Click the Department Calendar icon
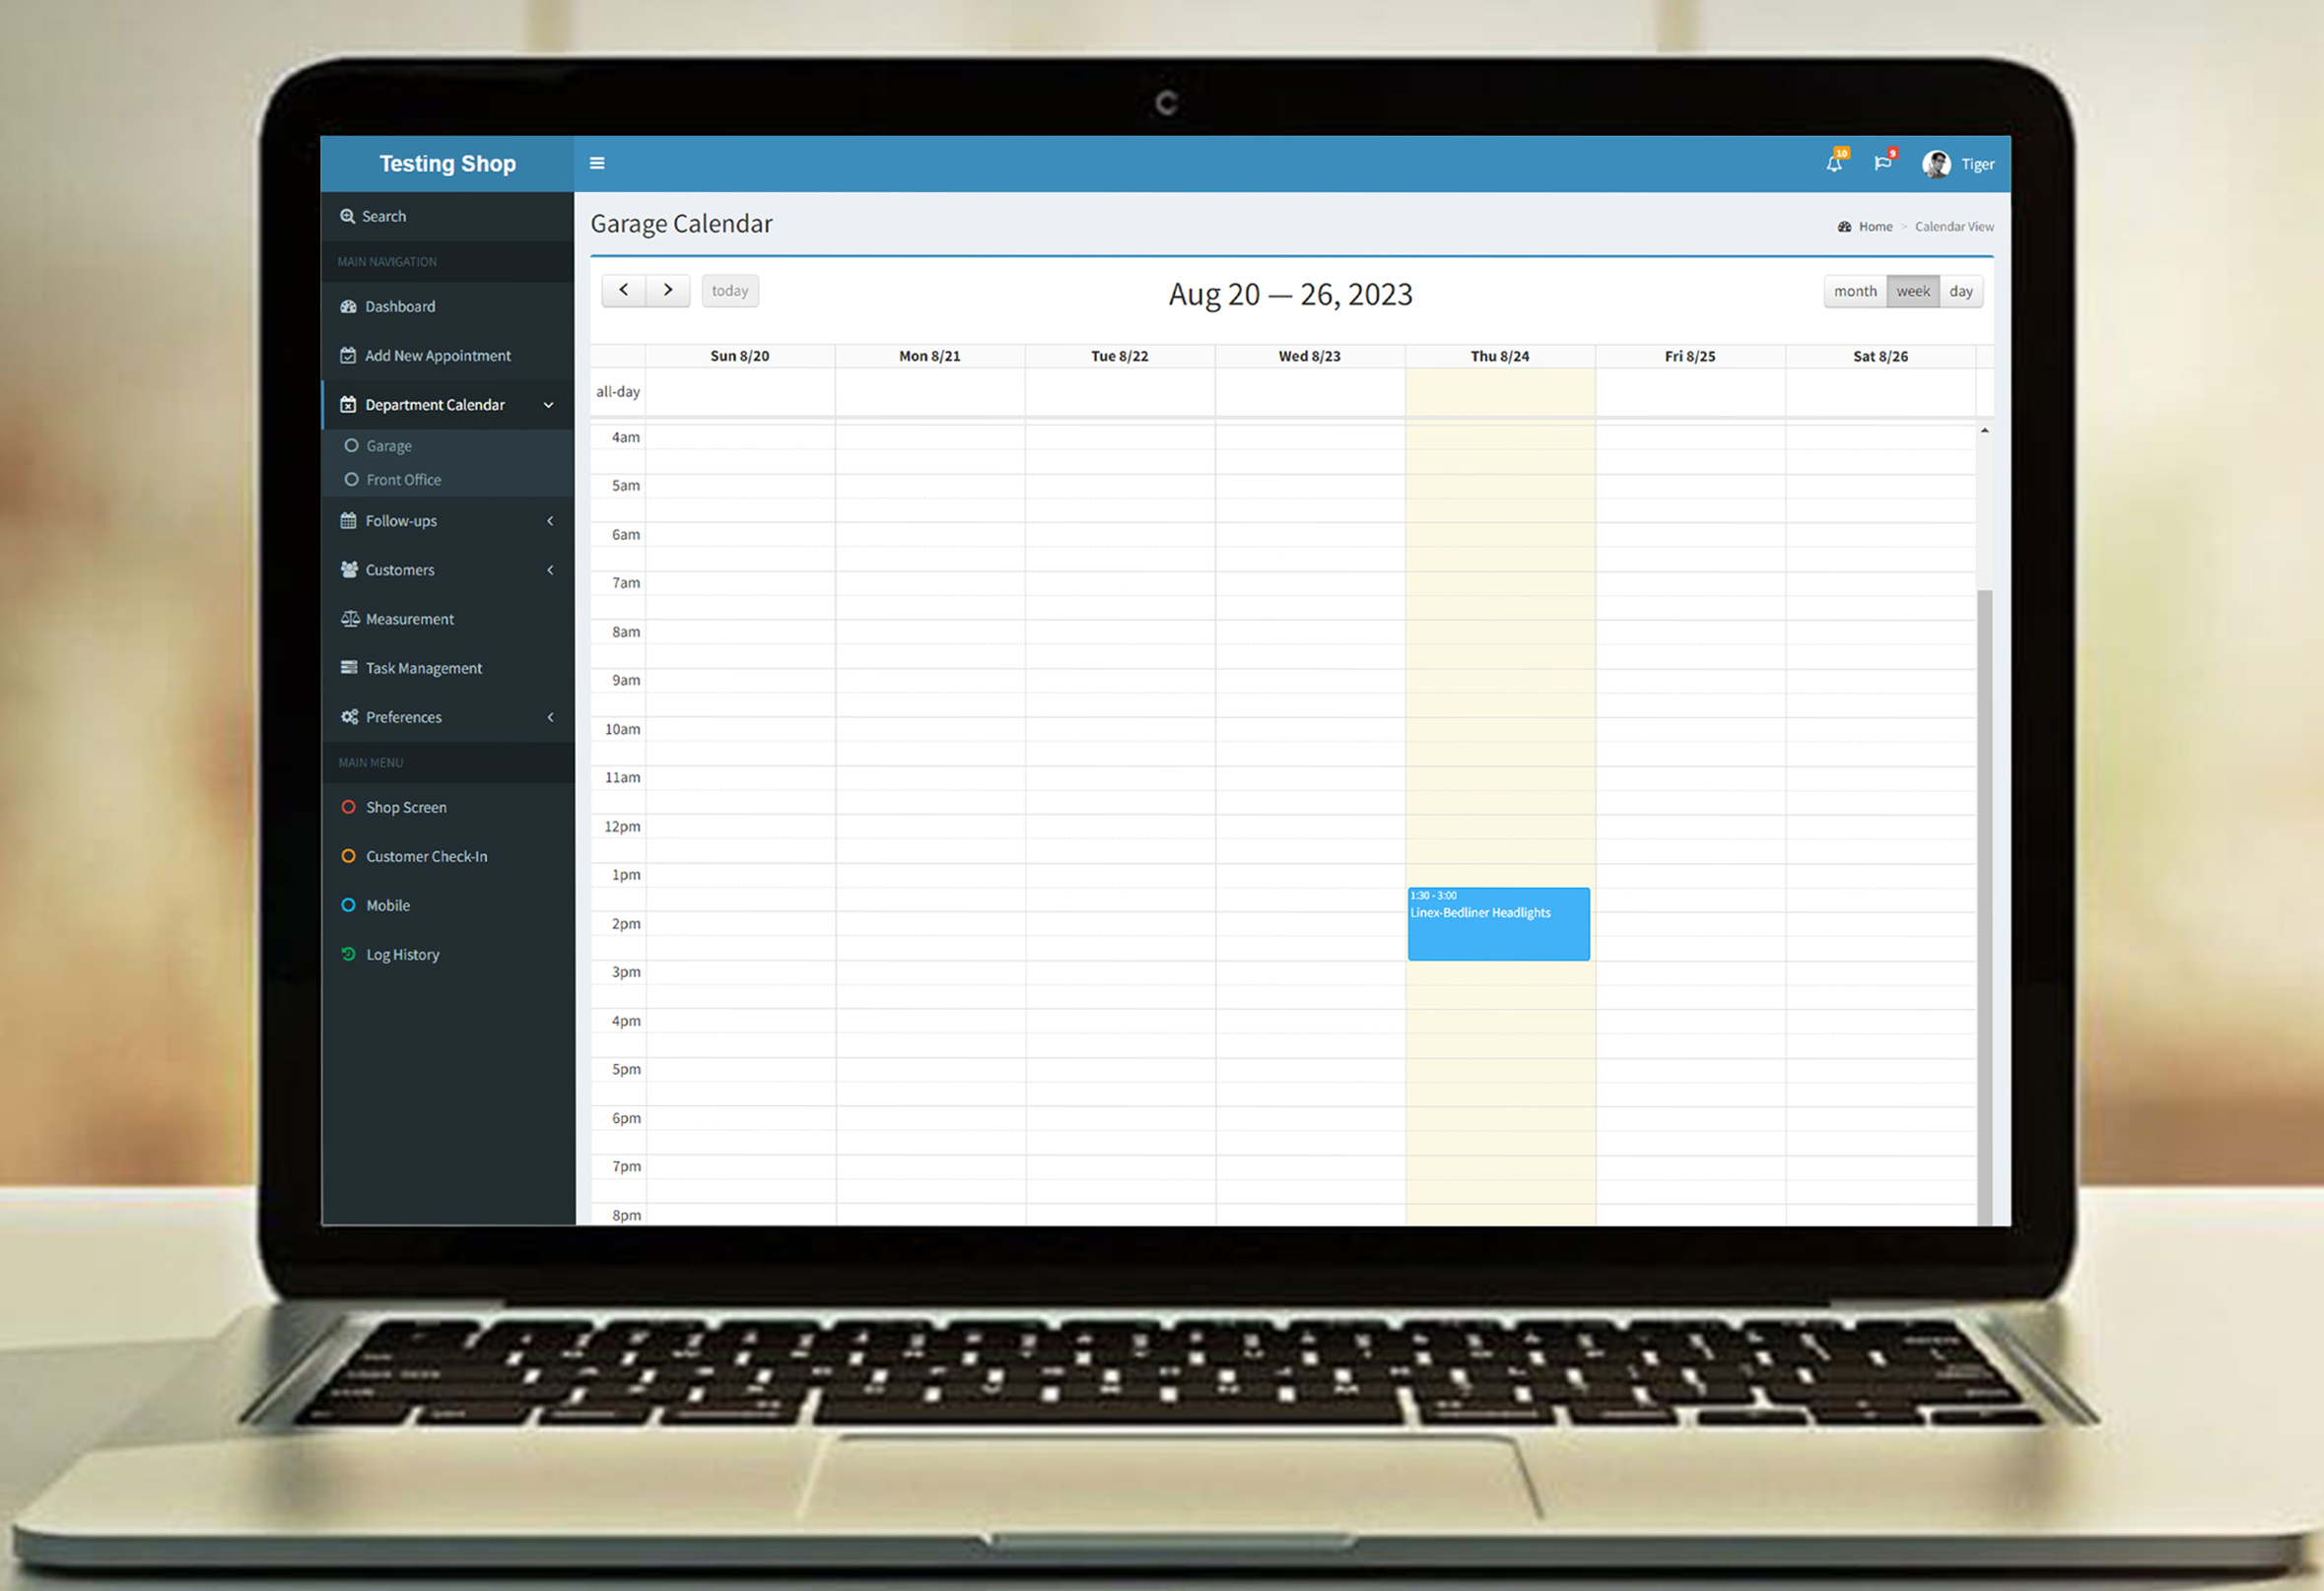The width and height of the screenshot is (2324, 1591). point(346,403)
